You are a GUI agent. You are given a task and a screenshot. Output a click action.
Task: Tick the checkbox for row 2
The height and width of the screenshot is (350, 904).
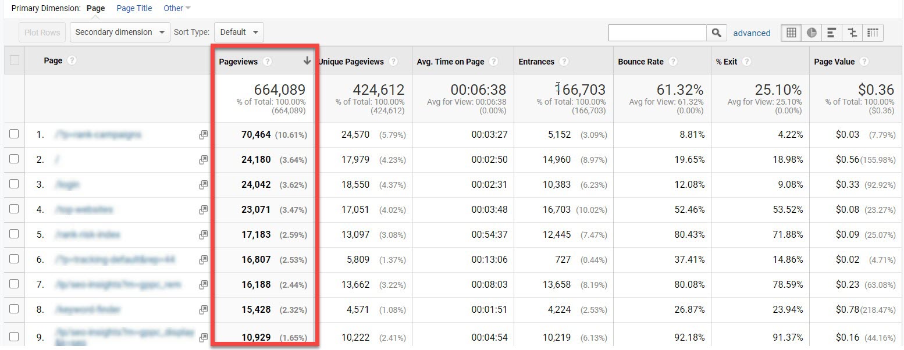14,159
